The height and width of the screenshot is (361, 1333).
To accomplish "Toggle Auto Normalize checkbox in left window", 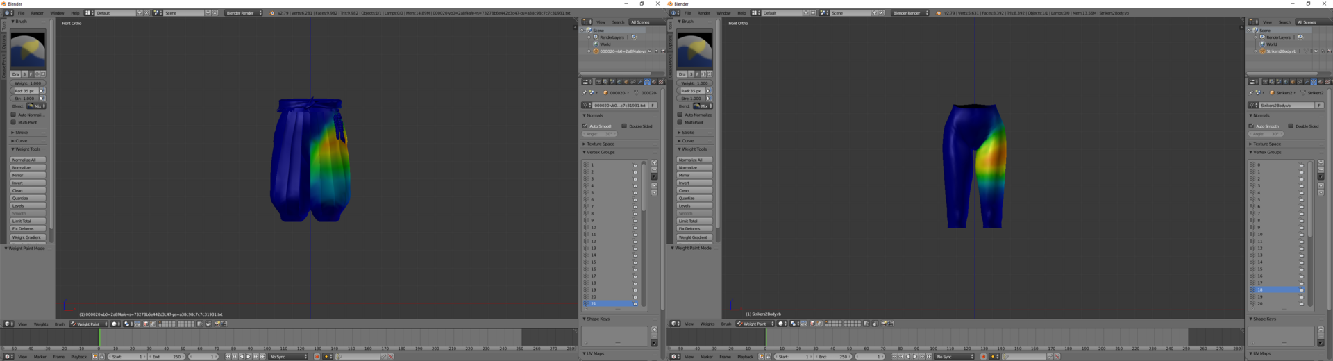I will (13, 115).
